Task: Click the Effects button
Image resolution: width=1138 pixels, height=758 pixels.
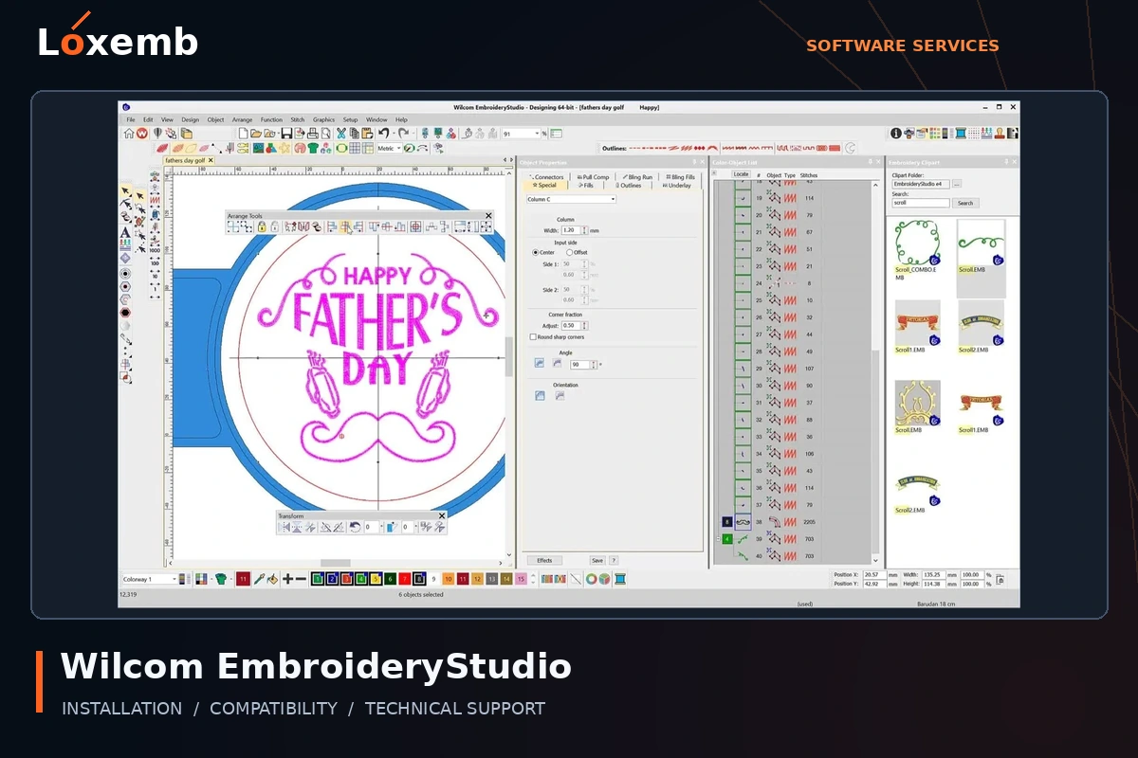Action: (544, 561)
